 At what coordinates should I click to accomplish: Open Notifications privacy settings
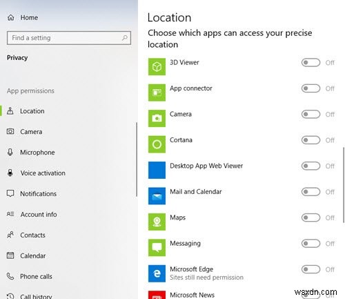68,193
